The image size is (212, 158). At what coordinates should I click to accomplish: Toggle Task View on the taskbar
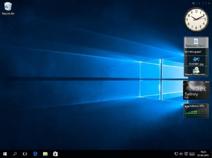[24, 154]
